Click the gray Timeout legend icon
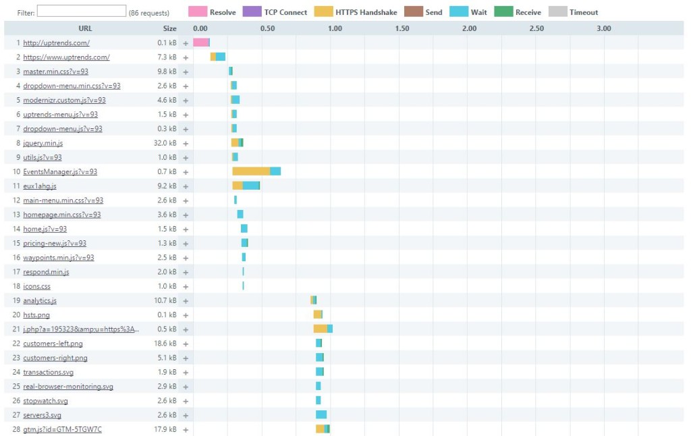The width and height of the screenshot is (691, 436). (x=558, y=11)
